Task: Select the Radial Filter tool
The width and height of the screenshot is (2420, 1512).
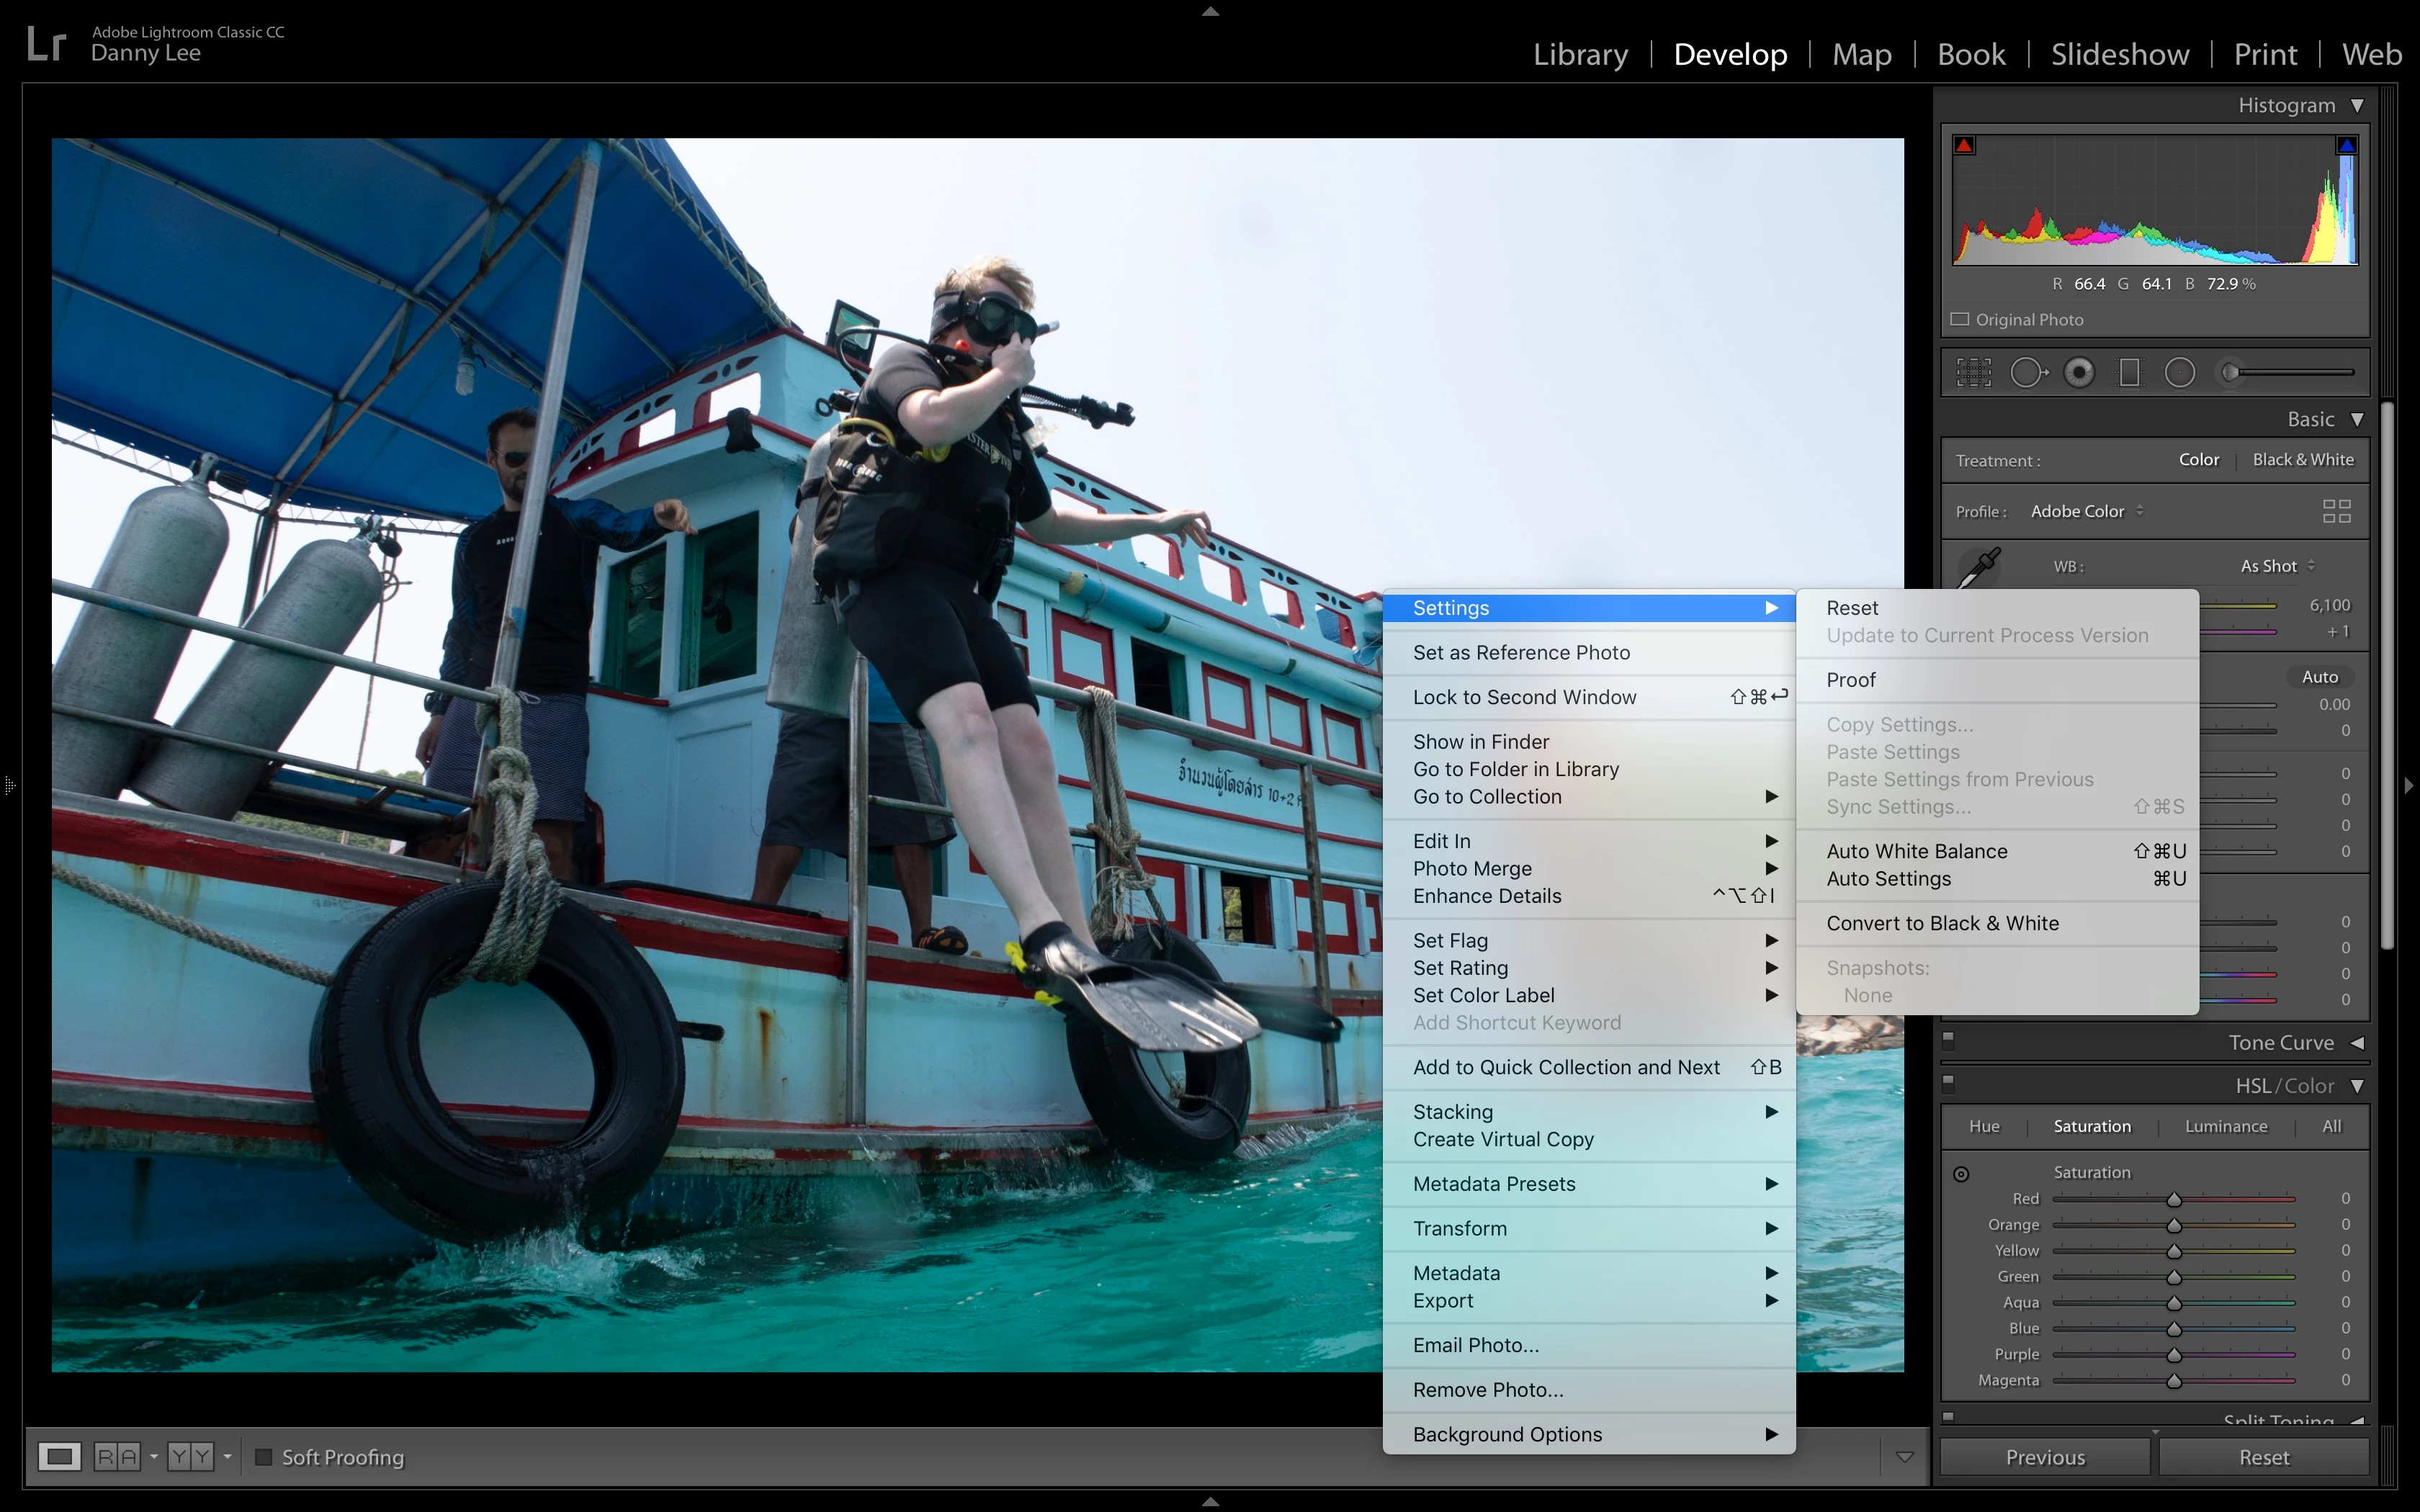Action: (2180, 373)
